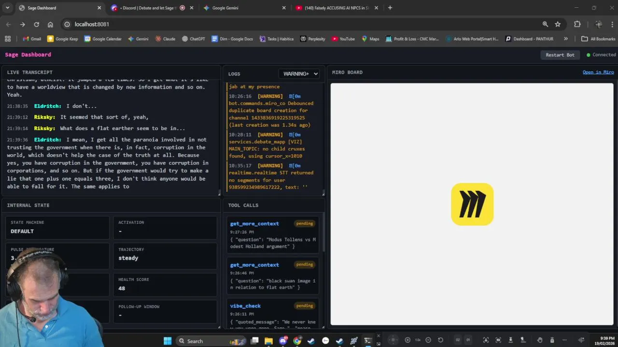Open the tab search dropdown arrow
The image size is (618, 347).
[x=7, y=8]
